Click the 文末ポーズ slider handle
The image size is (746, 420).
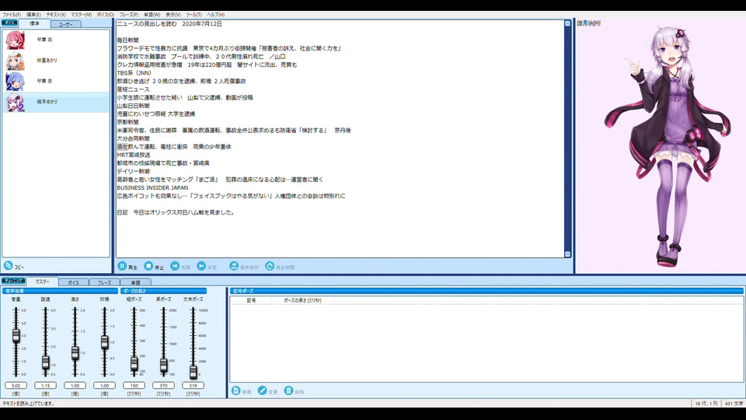(x=193, y=372)
